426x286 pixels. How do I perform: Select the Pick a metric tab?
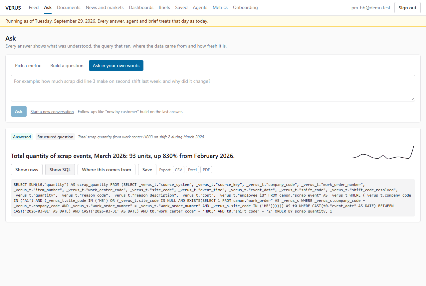point(28,66)
